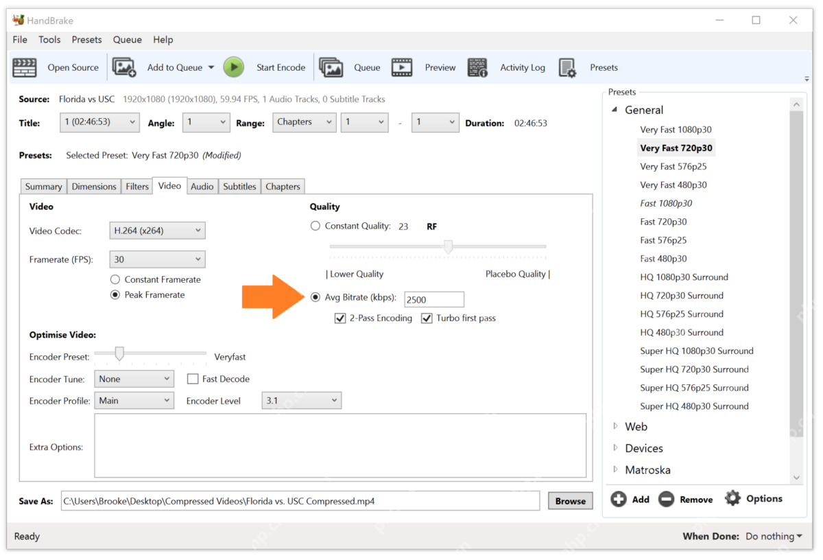The image size is (823, 560).
Task: Enable the Fast Decode checkbox
Action: [193, 379]
